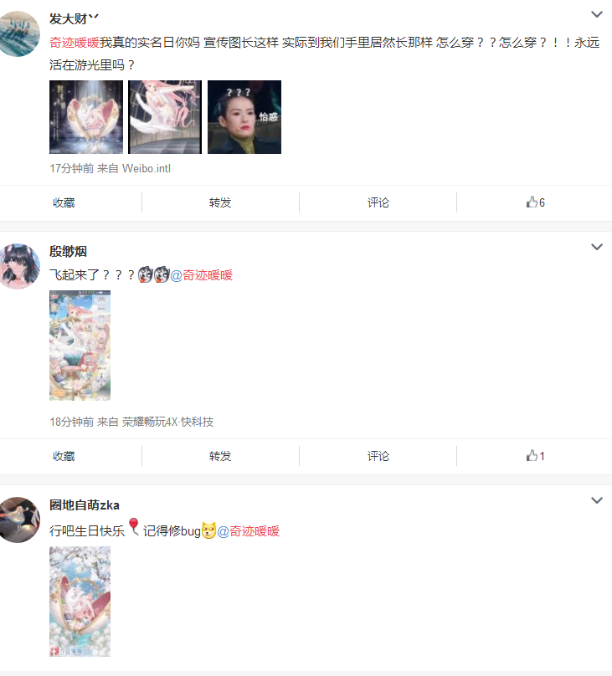612x676 pixels.
Task: Like 殷缈烟's post with 1 like
Action: [535, 456]
